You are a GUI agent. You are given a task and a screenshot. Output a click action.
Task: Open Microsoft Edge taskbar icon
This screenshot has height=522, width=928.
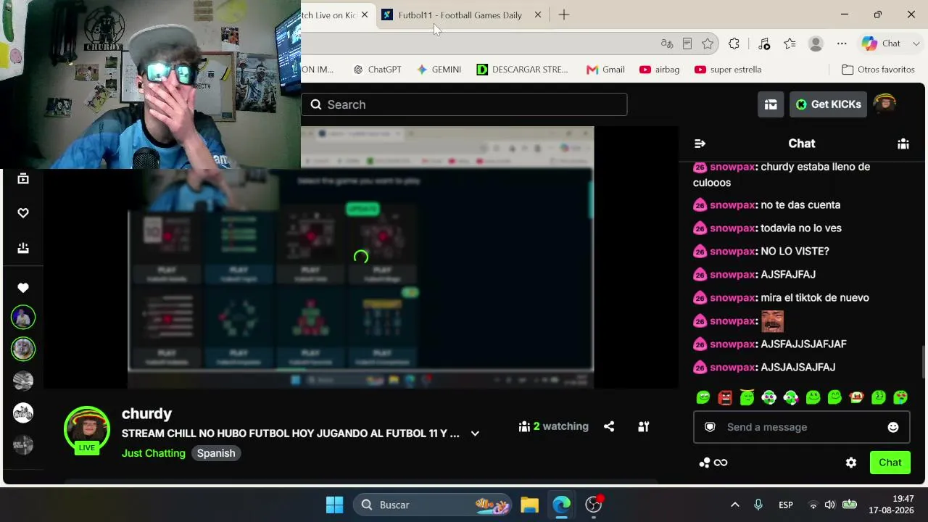pyautogui.click(x=561, y=505)
